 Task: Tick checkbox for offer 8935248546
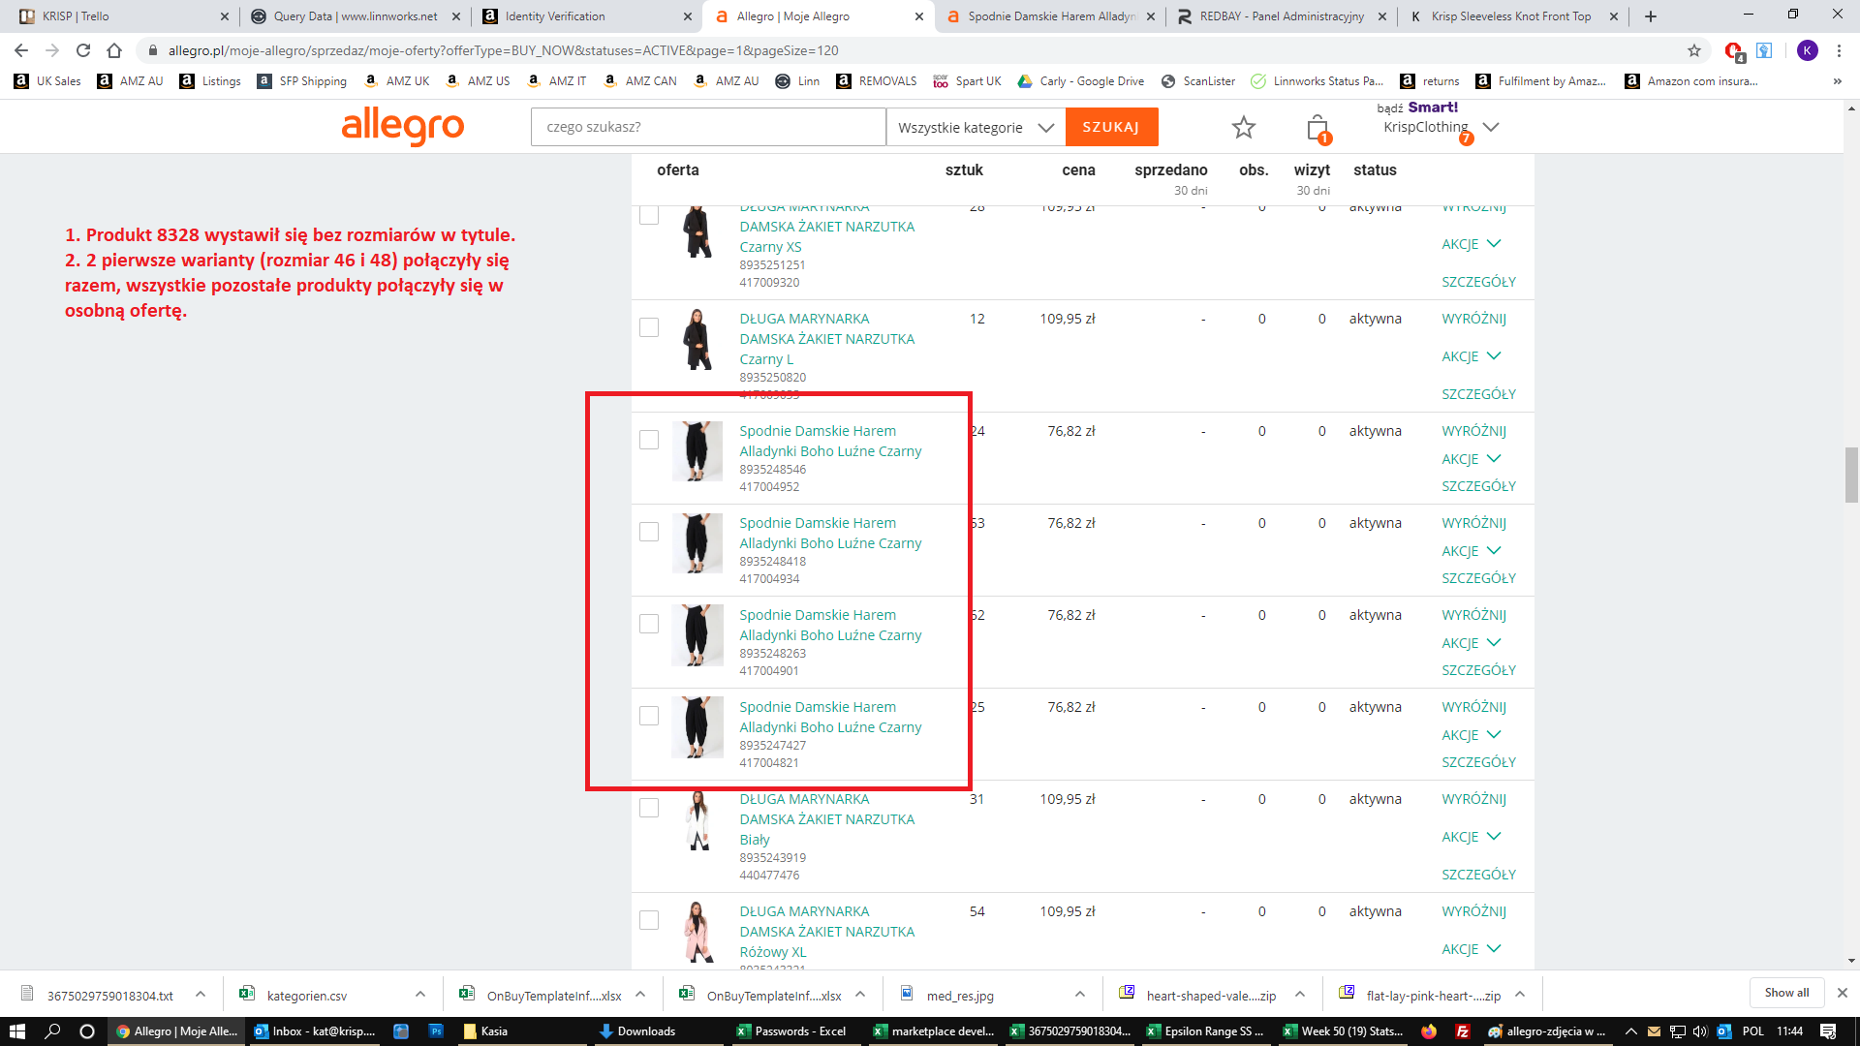coord(649,440)
